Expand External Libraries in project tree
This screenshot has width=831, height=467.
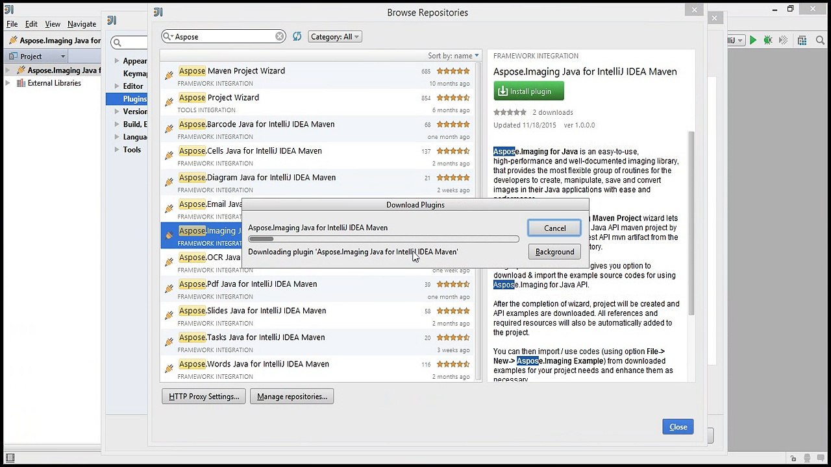(8, 83)
